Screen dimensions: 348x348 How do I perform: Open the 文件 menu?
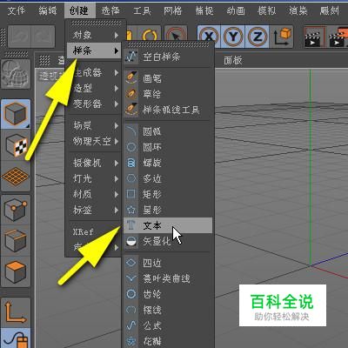pos(17,11)
